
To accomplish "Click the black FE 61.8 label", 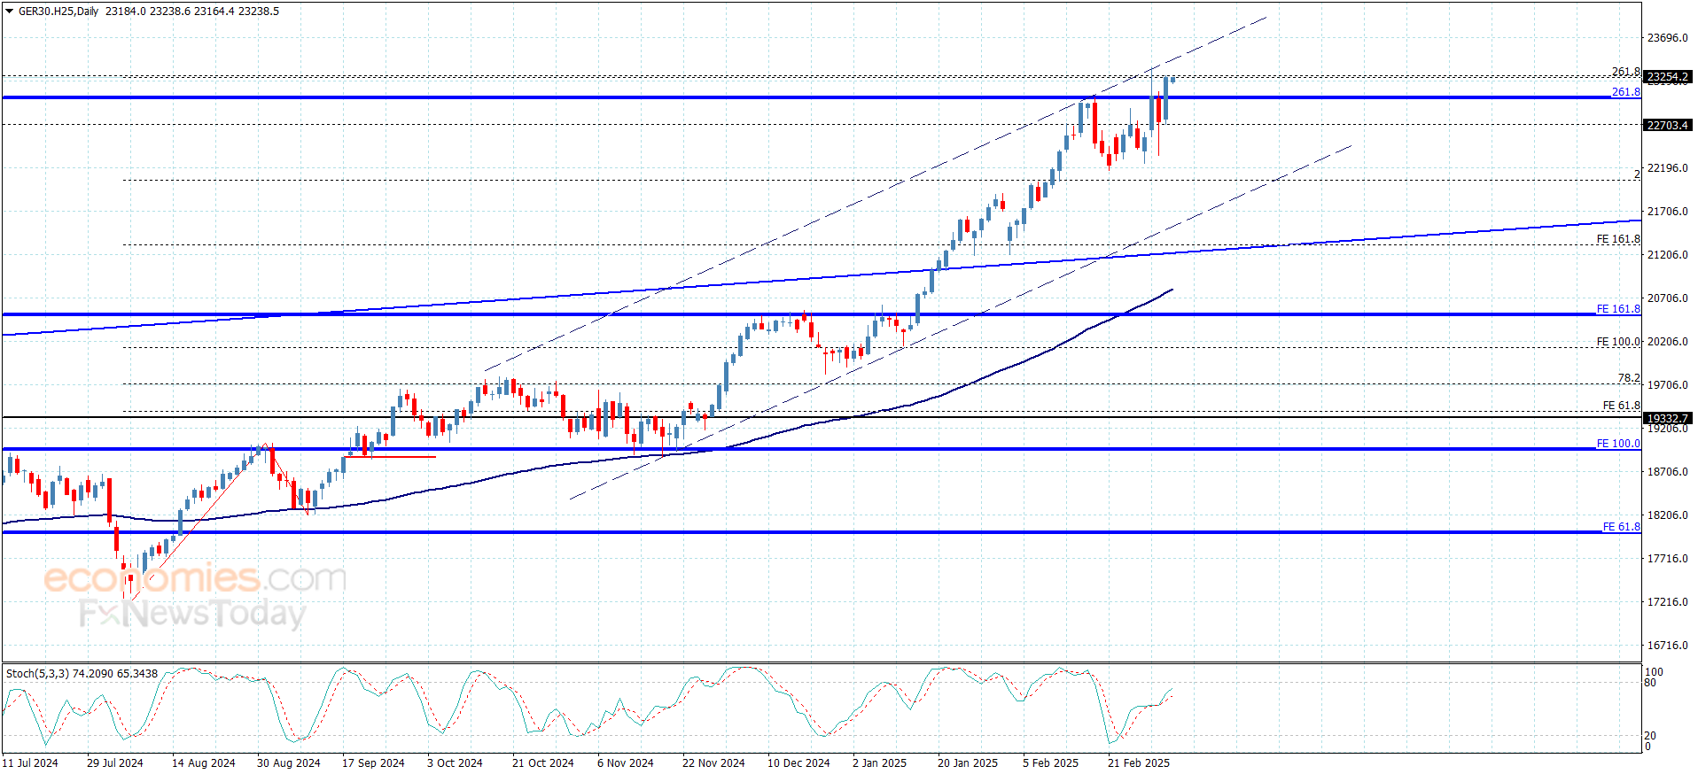I will pos(1621,406).
